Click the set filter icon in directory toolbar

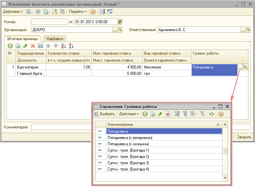pos(177,114)
